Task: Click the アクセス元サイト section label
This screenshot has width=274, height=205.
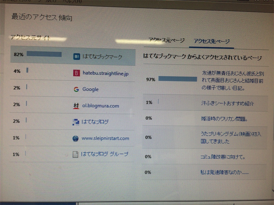Action: coord(31,37)
